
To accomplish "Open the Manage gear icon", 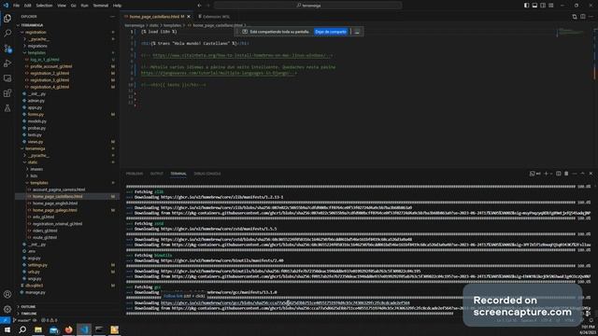I will 7,309.
